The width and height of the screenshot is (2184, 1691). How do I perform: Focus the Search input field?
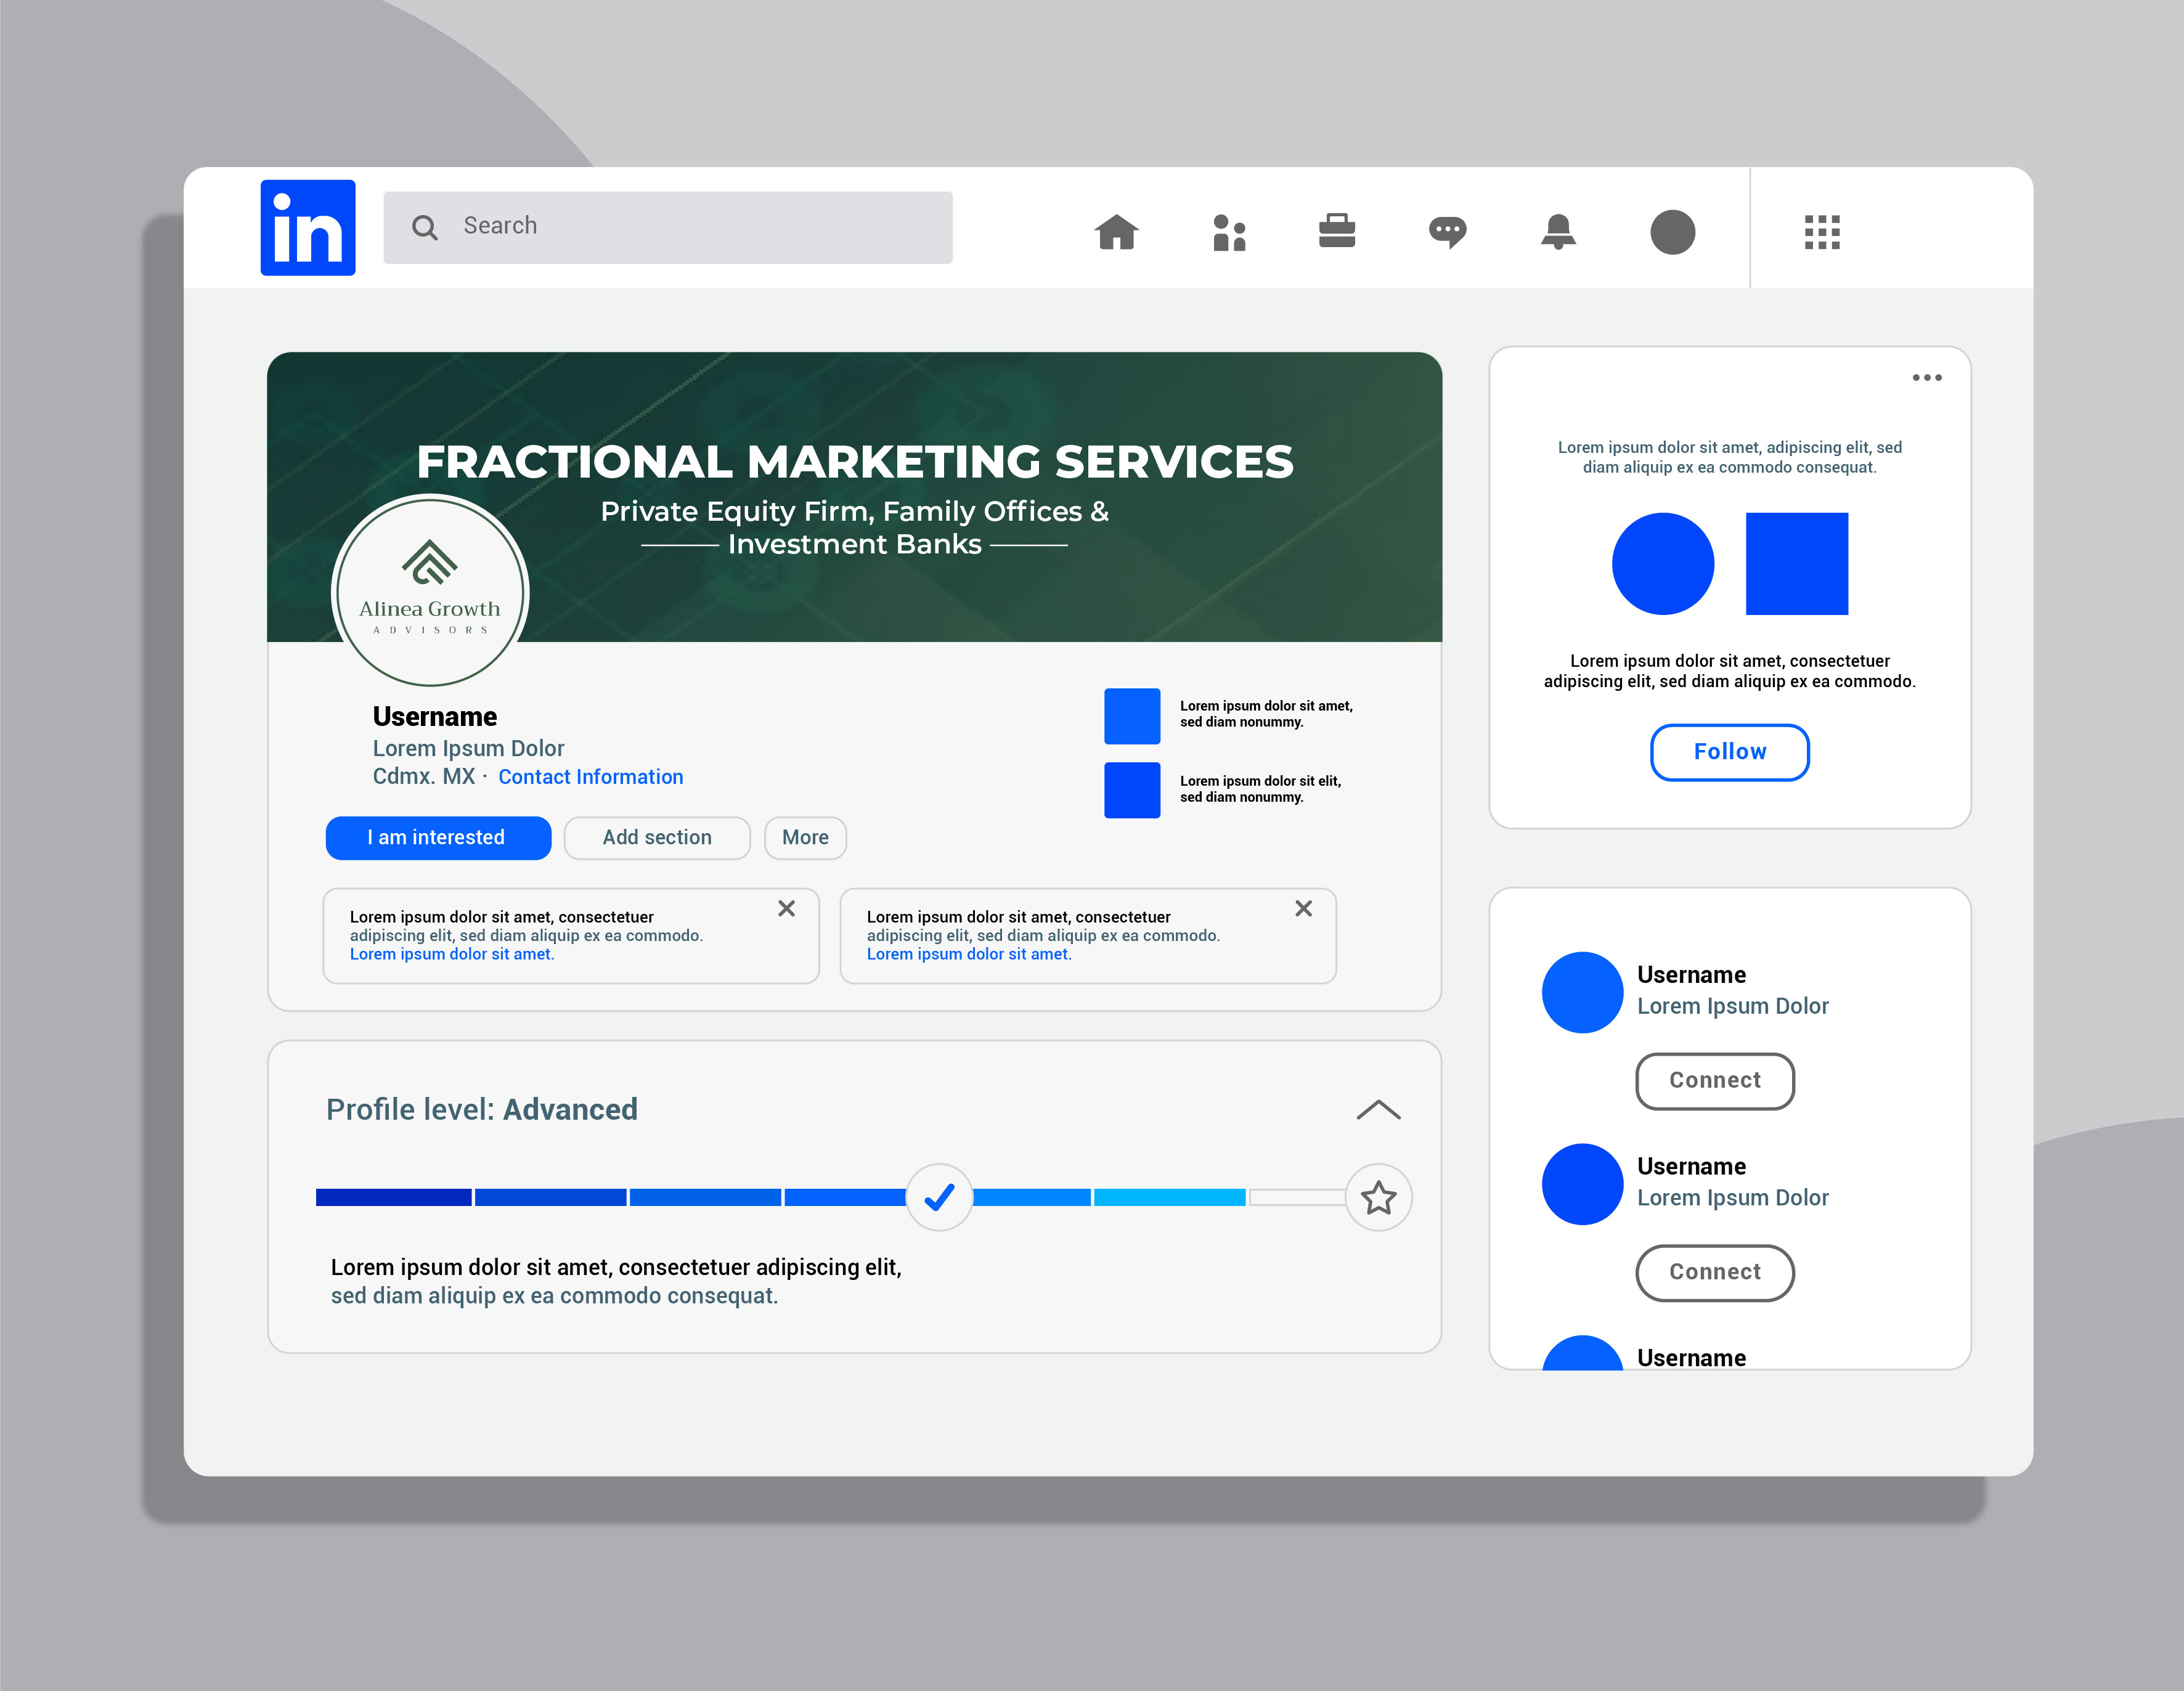(x=668, y=228)
